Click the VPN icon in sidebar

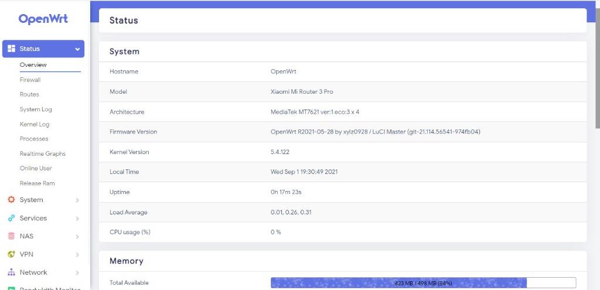[11, 254]
